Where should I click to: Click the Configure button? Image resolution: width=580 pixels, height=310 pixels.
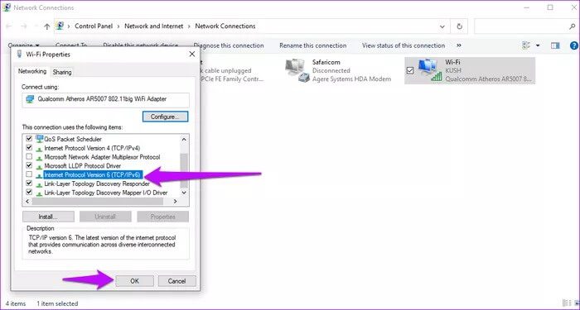click(x=165, y=117)
